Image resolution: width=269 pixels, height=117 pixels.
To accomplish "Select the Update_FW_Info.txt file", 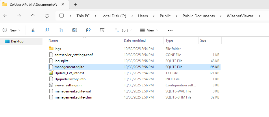I will pos(69,73).
